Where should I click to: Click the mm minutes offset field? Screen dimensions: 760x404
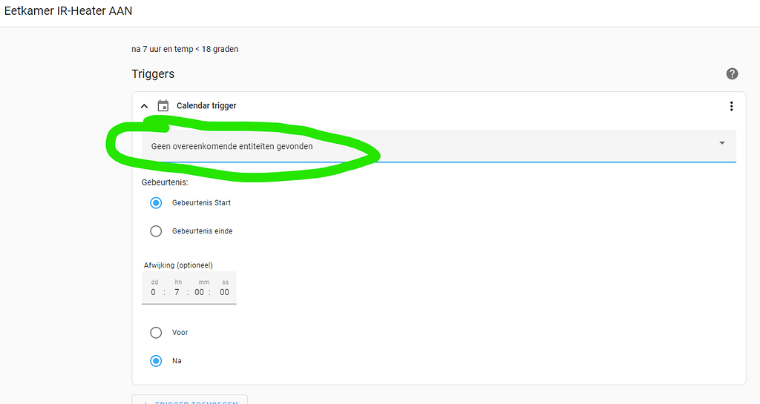(200, 292)
